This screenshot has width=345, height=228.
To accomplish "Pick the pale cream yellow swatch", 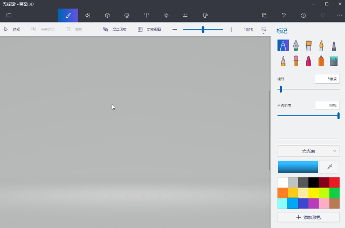I will click(x=303, y=193).
